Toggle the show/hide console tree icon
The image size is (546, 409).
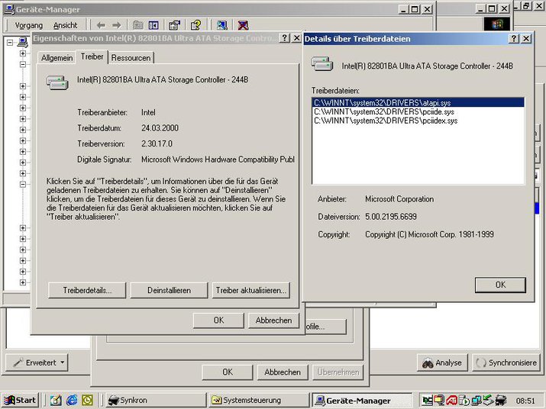[153, 25]
